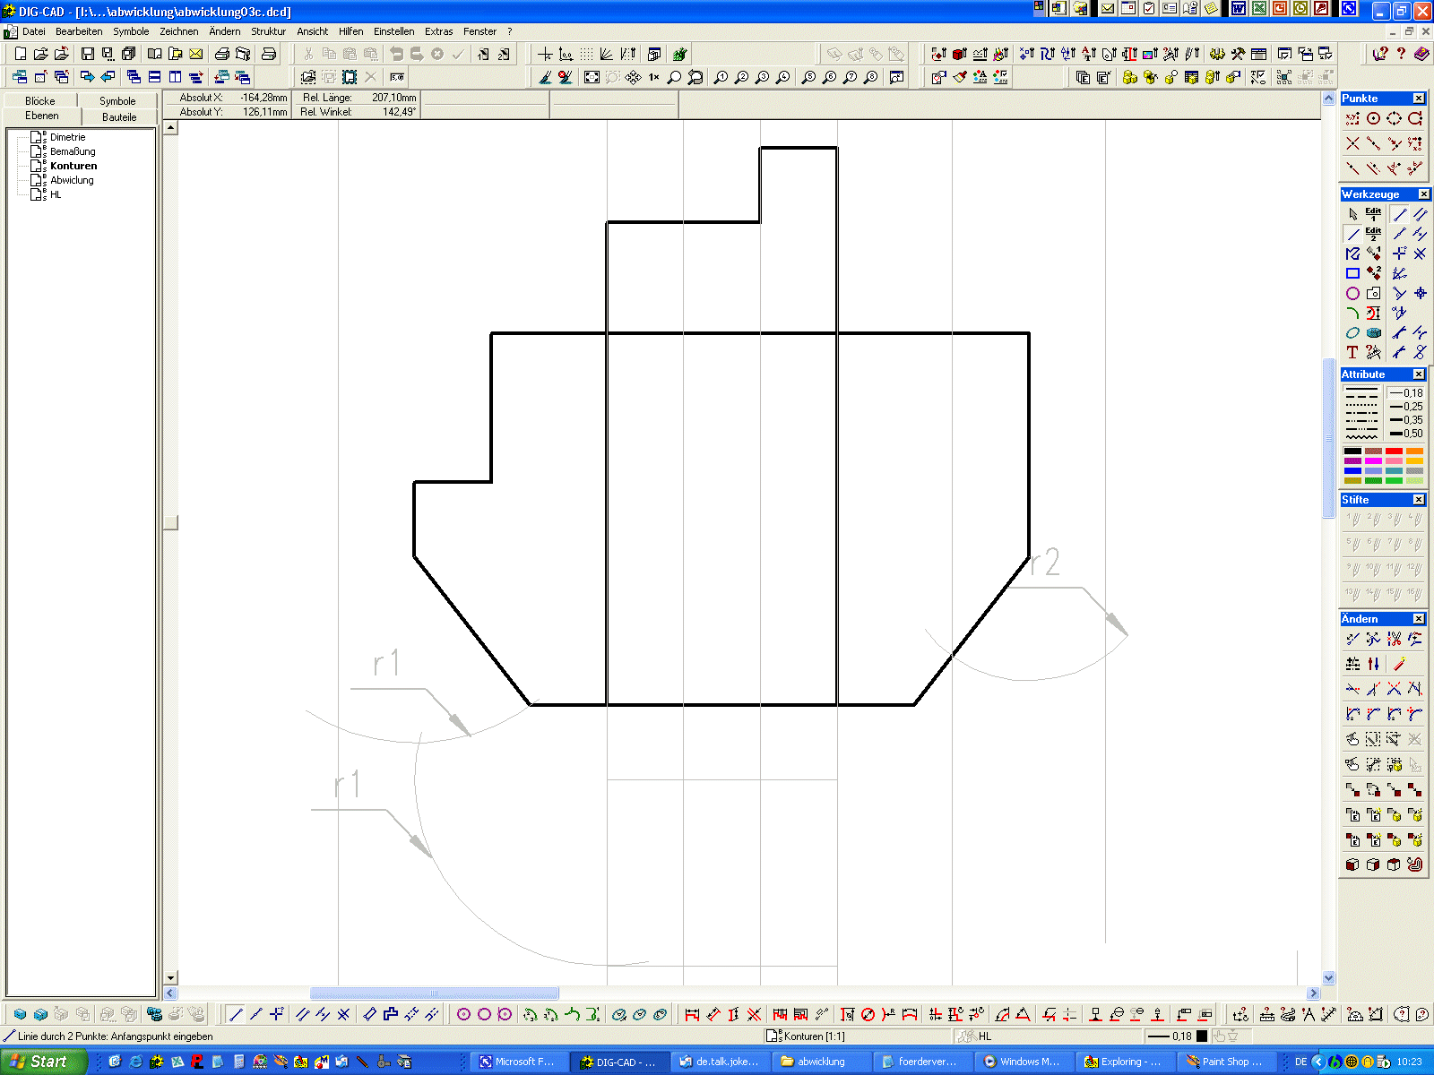Select line through two points tool, bottom toolbar

236,1014
